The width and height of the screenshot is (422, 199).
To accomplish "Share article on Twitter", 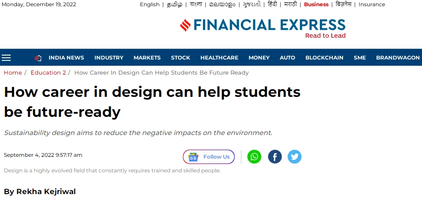I will (294, 157).
